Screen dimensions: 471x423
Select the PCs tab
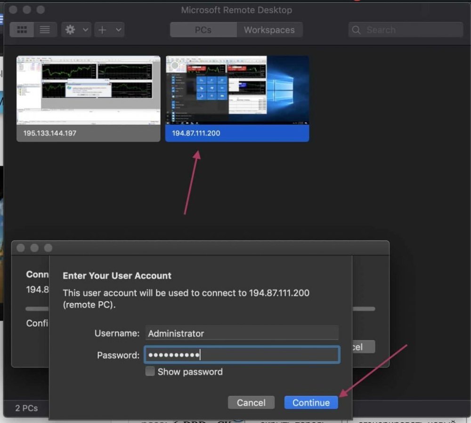[x=203, y=30]
